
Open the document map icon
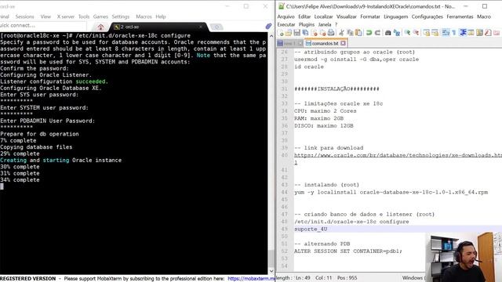pyautogui.click(x=479, y=33)
